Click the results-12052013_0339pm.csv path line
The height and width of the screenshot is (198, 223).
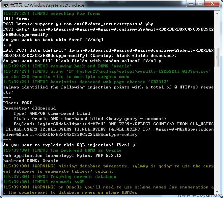coord(107,71)
